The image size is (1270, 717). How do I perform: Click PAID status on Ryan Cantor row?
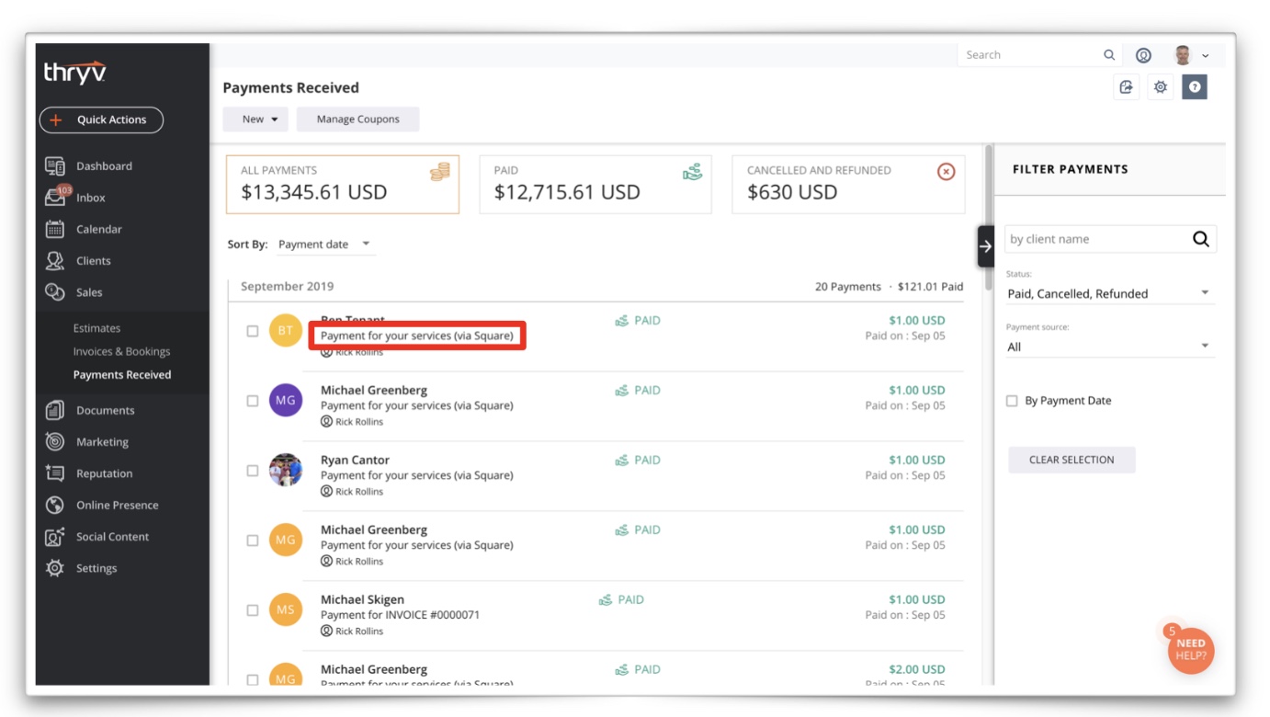638,460
